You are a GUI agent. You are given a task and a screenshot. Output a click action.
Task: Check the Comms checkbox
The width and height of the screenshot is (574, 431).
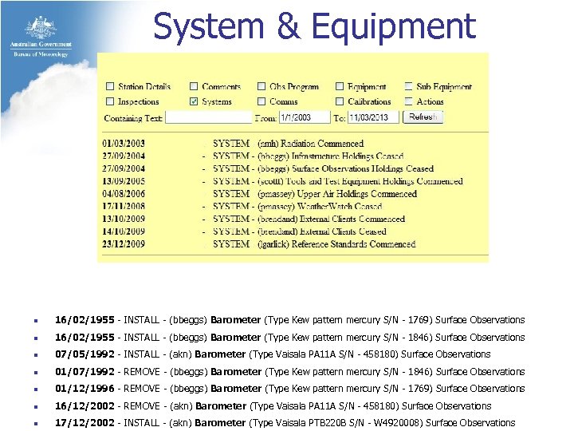point(261,101)
